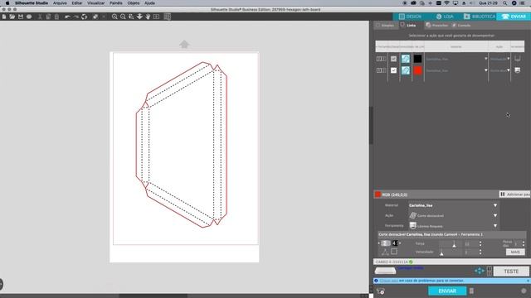Select the pan hand tool
Viewport: 531px width, 298px height.
pyautogui.click(x=148, y=17)
